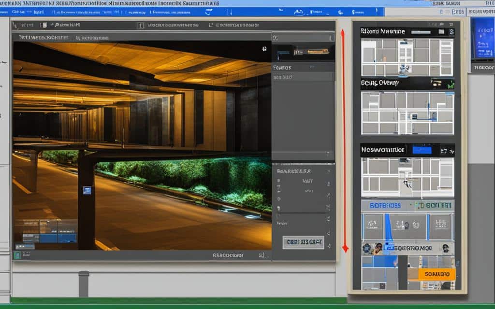
Task: Click the person icon at right of bottom panel row
Action: [445, 248]
